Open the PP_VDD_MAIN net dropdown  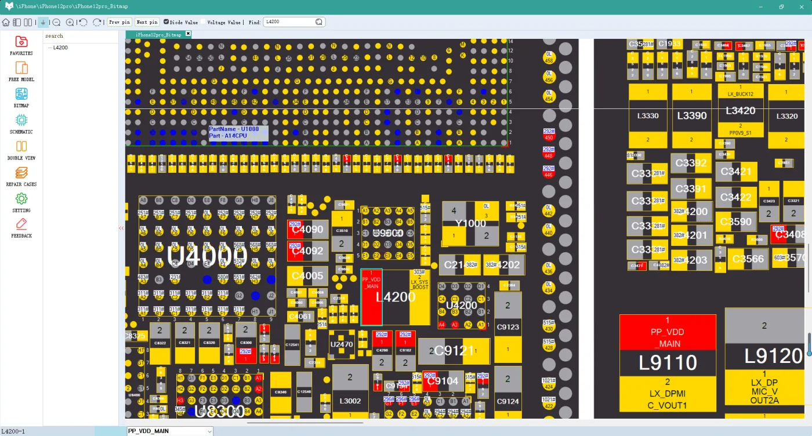coord(170,431)
